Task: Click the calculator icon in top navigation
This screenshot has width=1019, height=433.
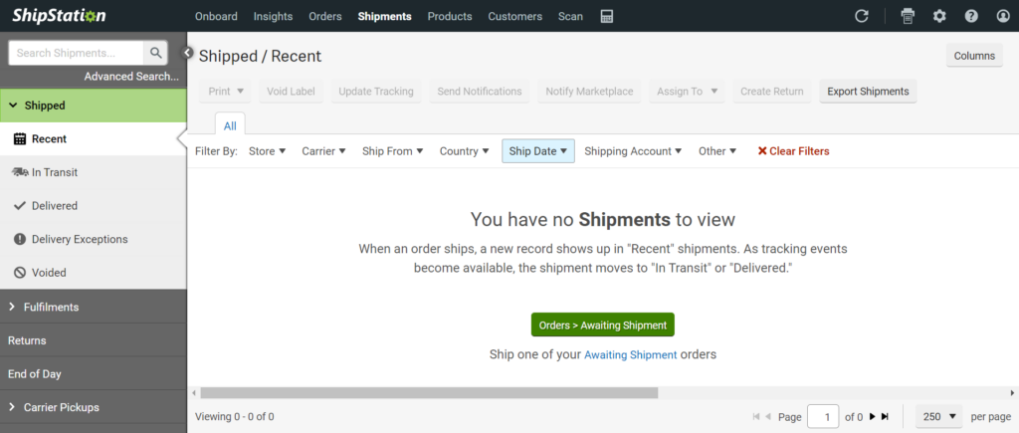Action: tap(607, 17)
